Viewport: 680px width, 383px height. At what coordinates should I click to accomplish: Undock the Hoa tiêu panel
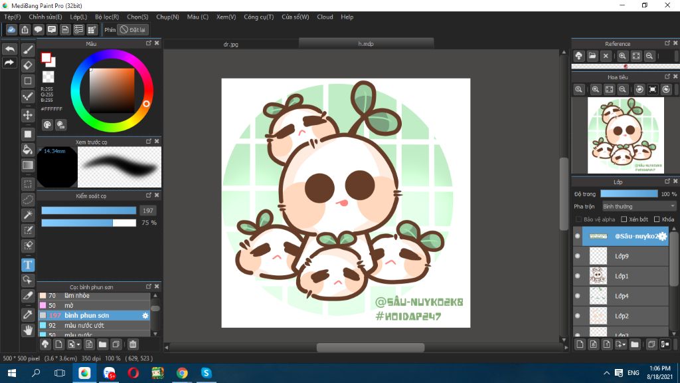pyautogui.click(x=667, y=77)
